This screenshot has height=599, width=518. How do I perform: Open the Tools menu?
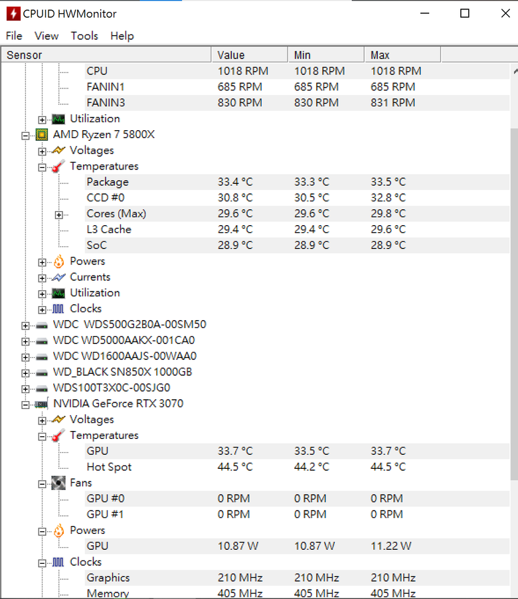point(84,36)
